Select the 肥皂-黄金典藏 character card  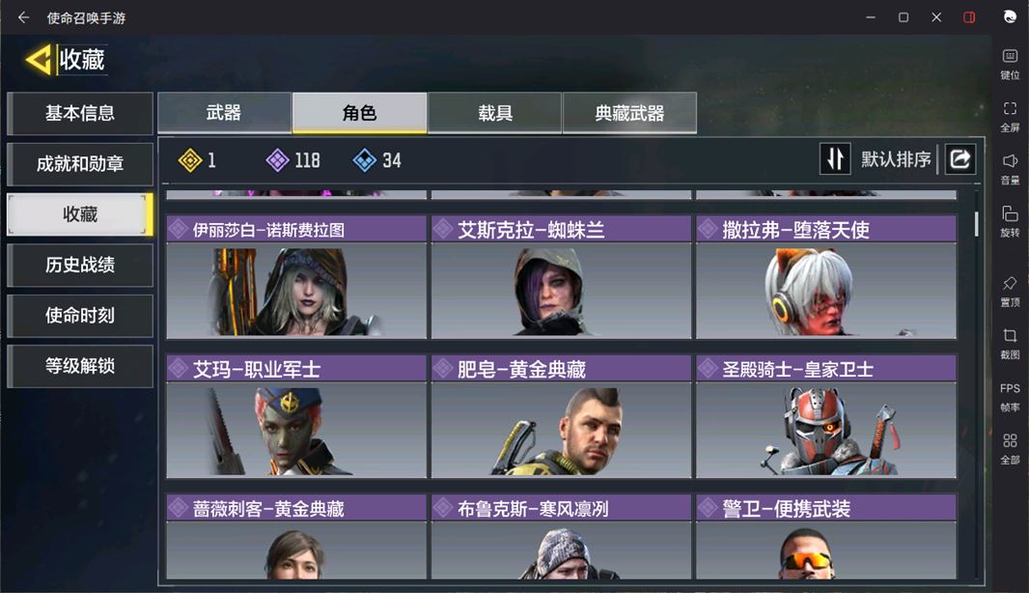[x=561, y=416]
